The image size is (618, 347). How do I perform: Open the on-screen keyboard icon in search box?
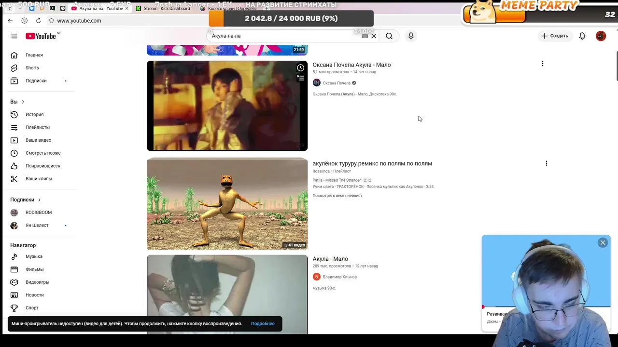point(365,36)
